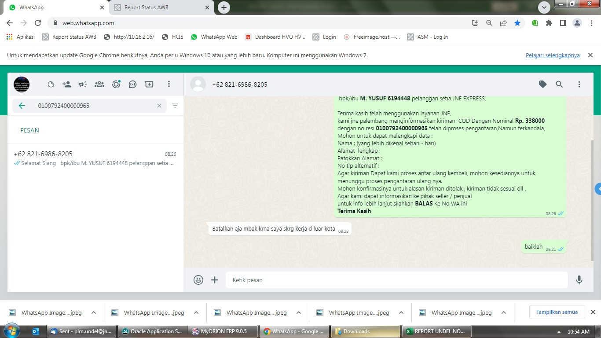Click the zoom magnifier icon in address bar

489,23
